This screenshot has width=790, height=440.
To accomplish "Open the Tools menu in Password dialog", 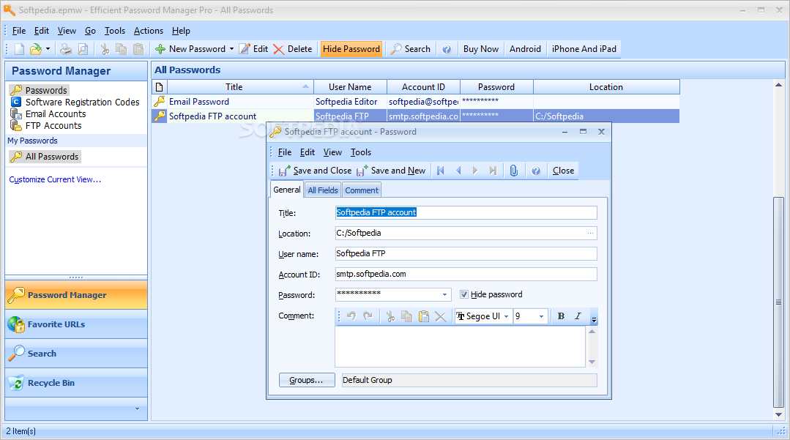I will pos(361,152).
